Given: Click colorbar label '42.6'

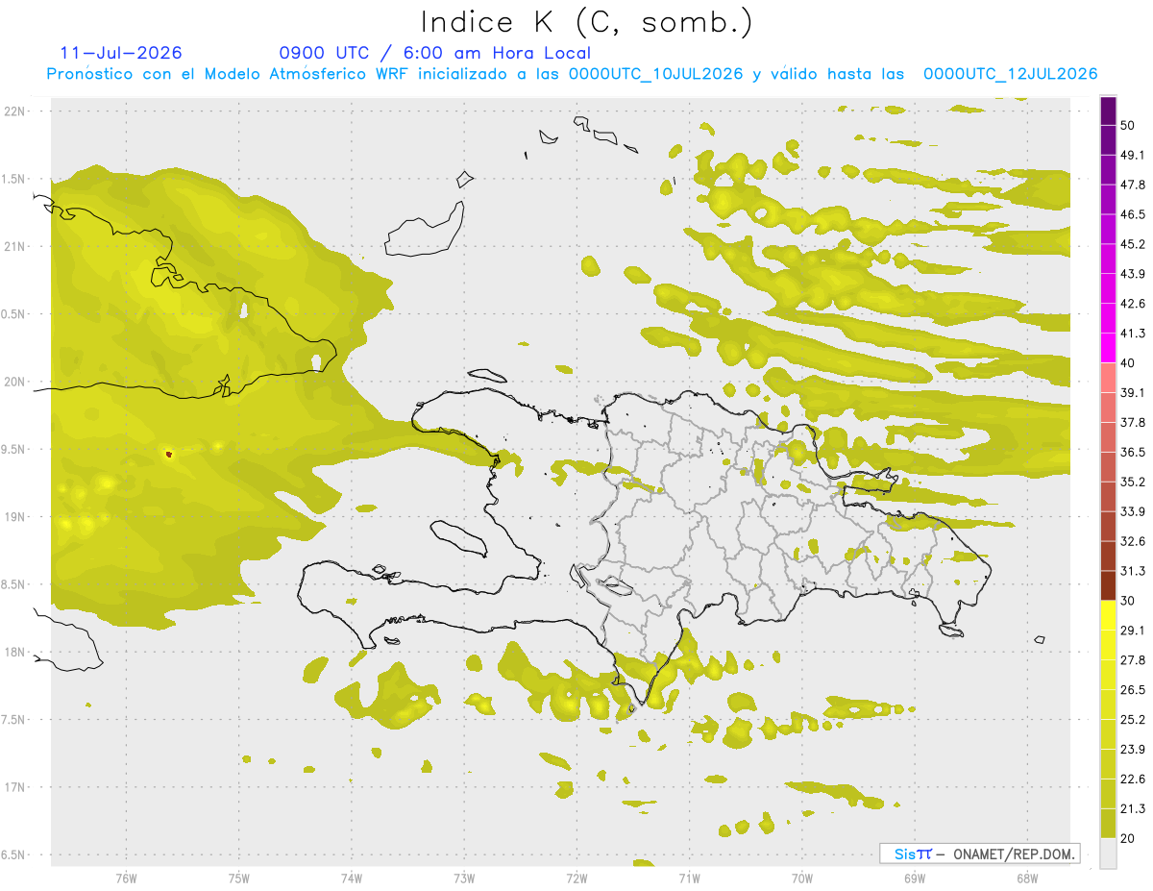Looking at the screenshot, I should pyautogui.click(x=1133, y=304).
